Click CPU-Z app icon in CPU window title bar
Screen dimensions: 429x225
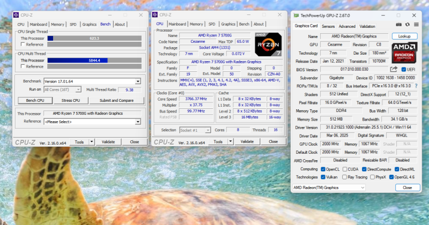pyautogui.click(x=155, y=15)
